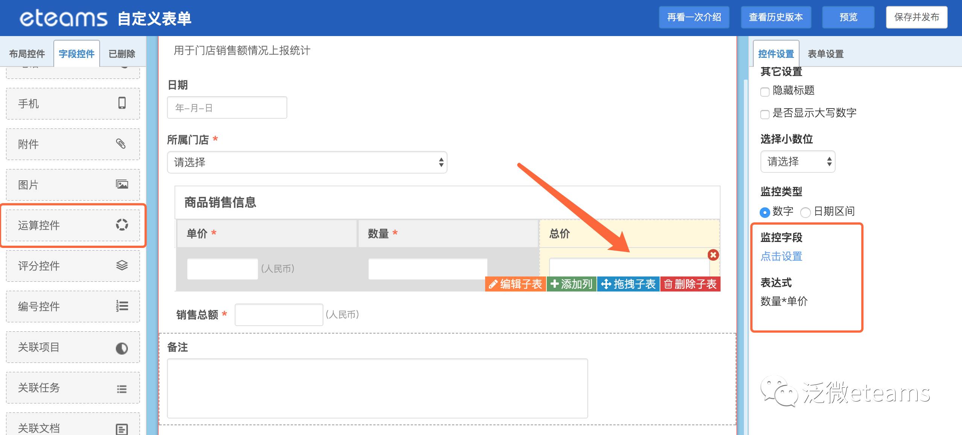Click the mobile phone icon in 手机 control
The height and width of the screenshot is (435, 962).
[x=122, y=103]
